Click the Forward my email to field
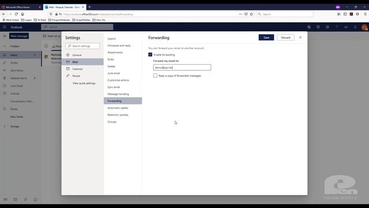 [x=182, y=68]
